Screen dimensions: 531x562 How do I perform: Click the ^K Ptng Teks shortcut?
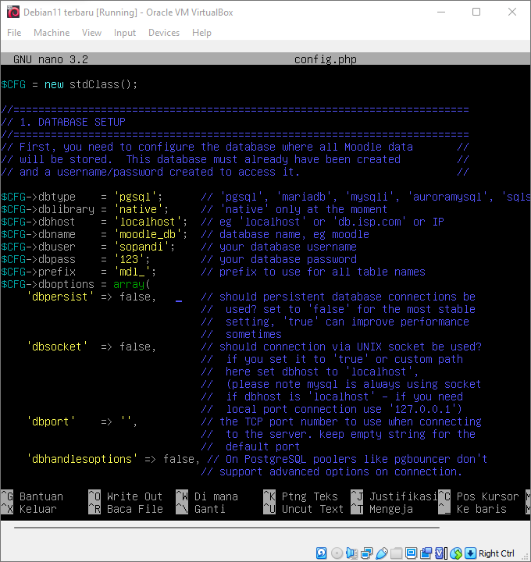pos(301,496)
